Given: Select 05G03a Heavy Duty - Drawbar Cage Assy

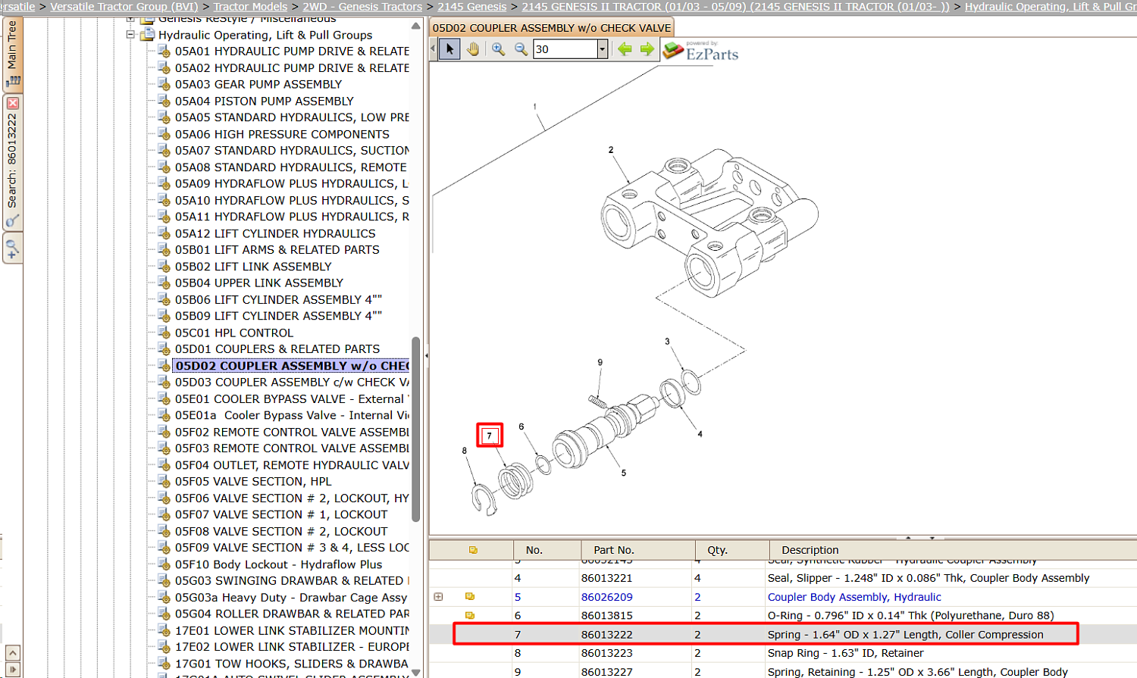Looking at the screenshot, I should (x=291, y=598).
